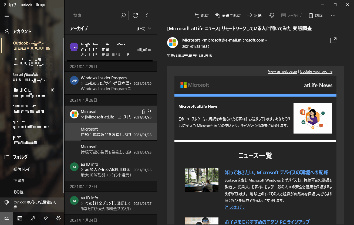Viewport: 354px width, 225px height.
Task: Select the Gmail account
Action: [x=32, y=77]
